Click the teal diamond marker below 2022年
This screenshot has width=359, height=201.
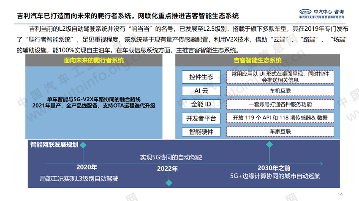169,183
